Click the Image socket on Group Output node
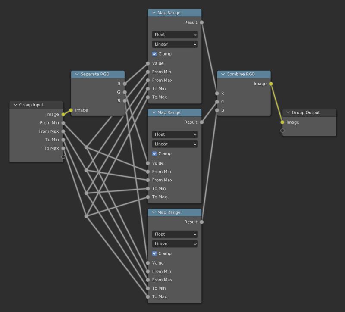 [x=282, y=122]
